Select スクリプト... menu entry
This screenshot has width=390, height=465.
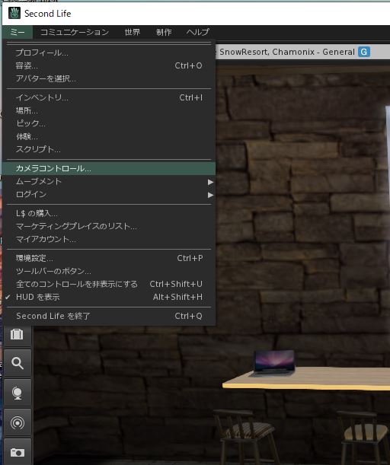[x=109, y=149]
